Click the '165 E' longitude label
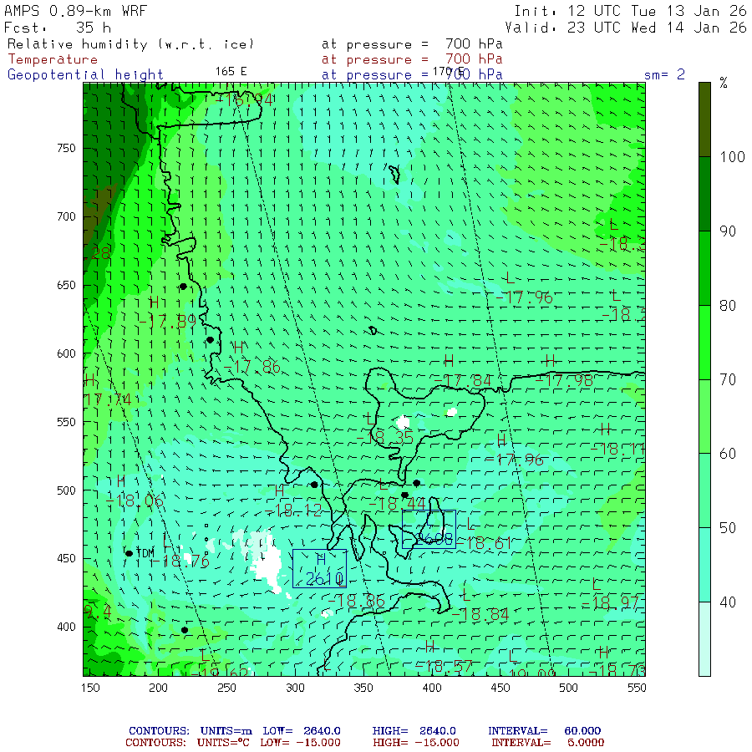Image resolution: width=752 pixels, height=752 pixels. coord(231,71)
